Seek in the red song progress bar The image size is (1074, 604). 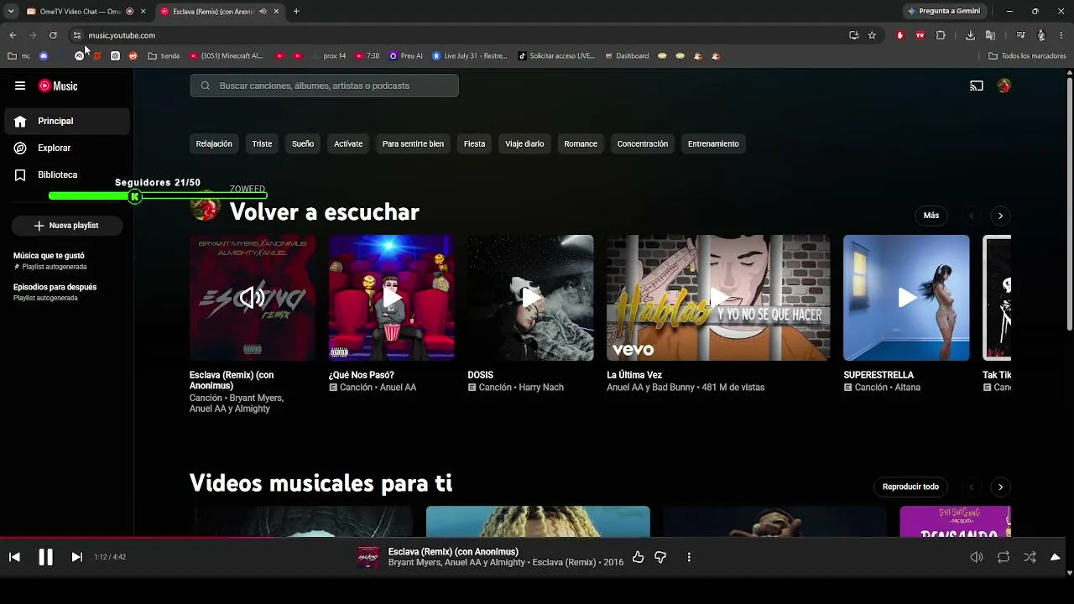click(532, 538)
